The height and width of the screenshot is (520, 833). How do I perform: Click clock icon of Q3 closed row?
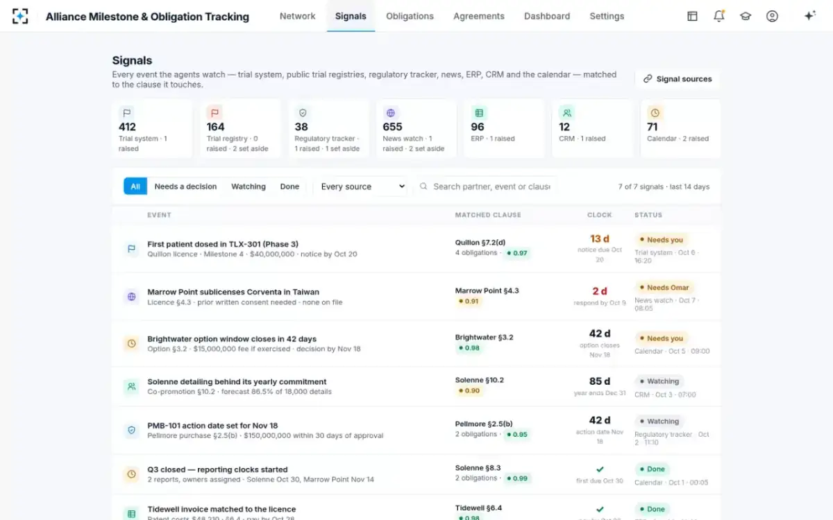coord(131,474)
